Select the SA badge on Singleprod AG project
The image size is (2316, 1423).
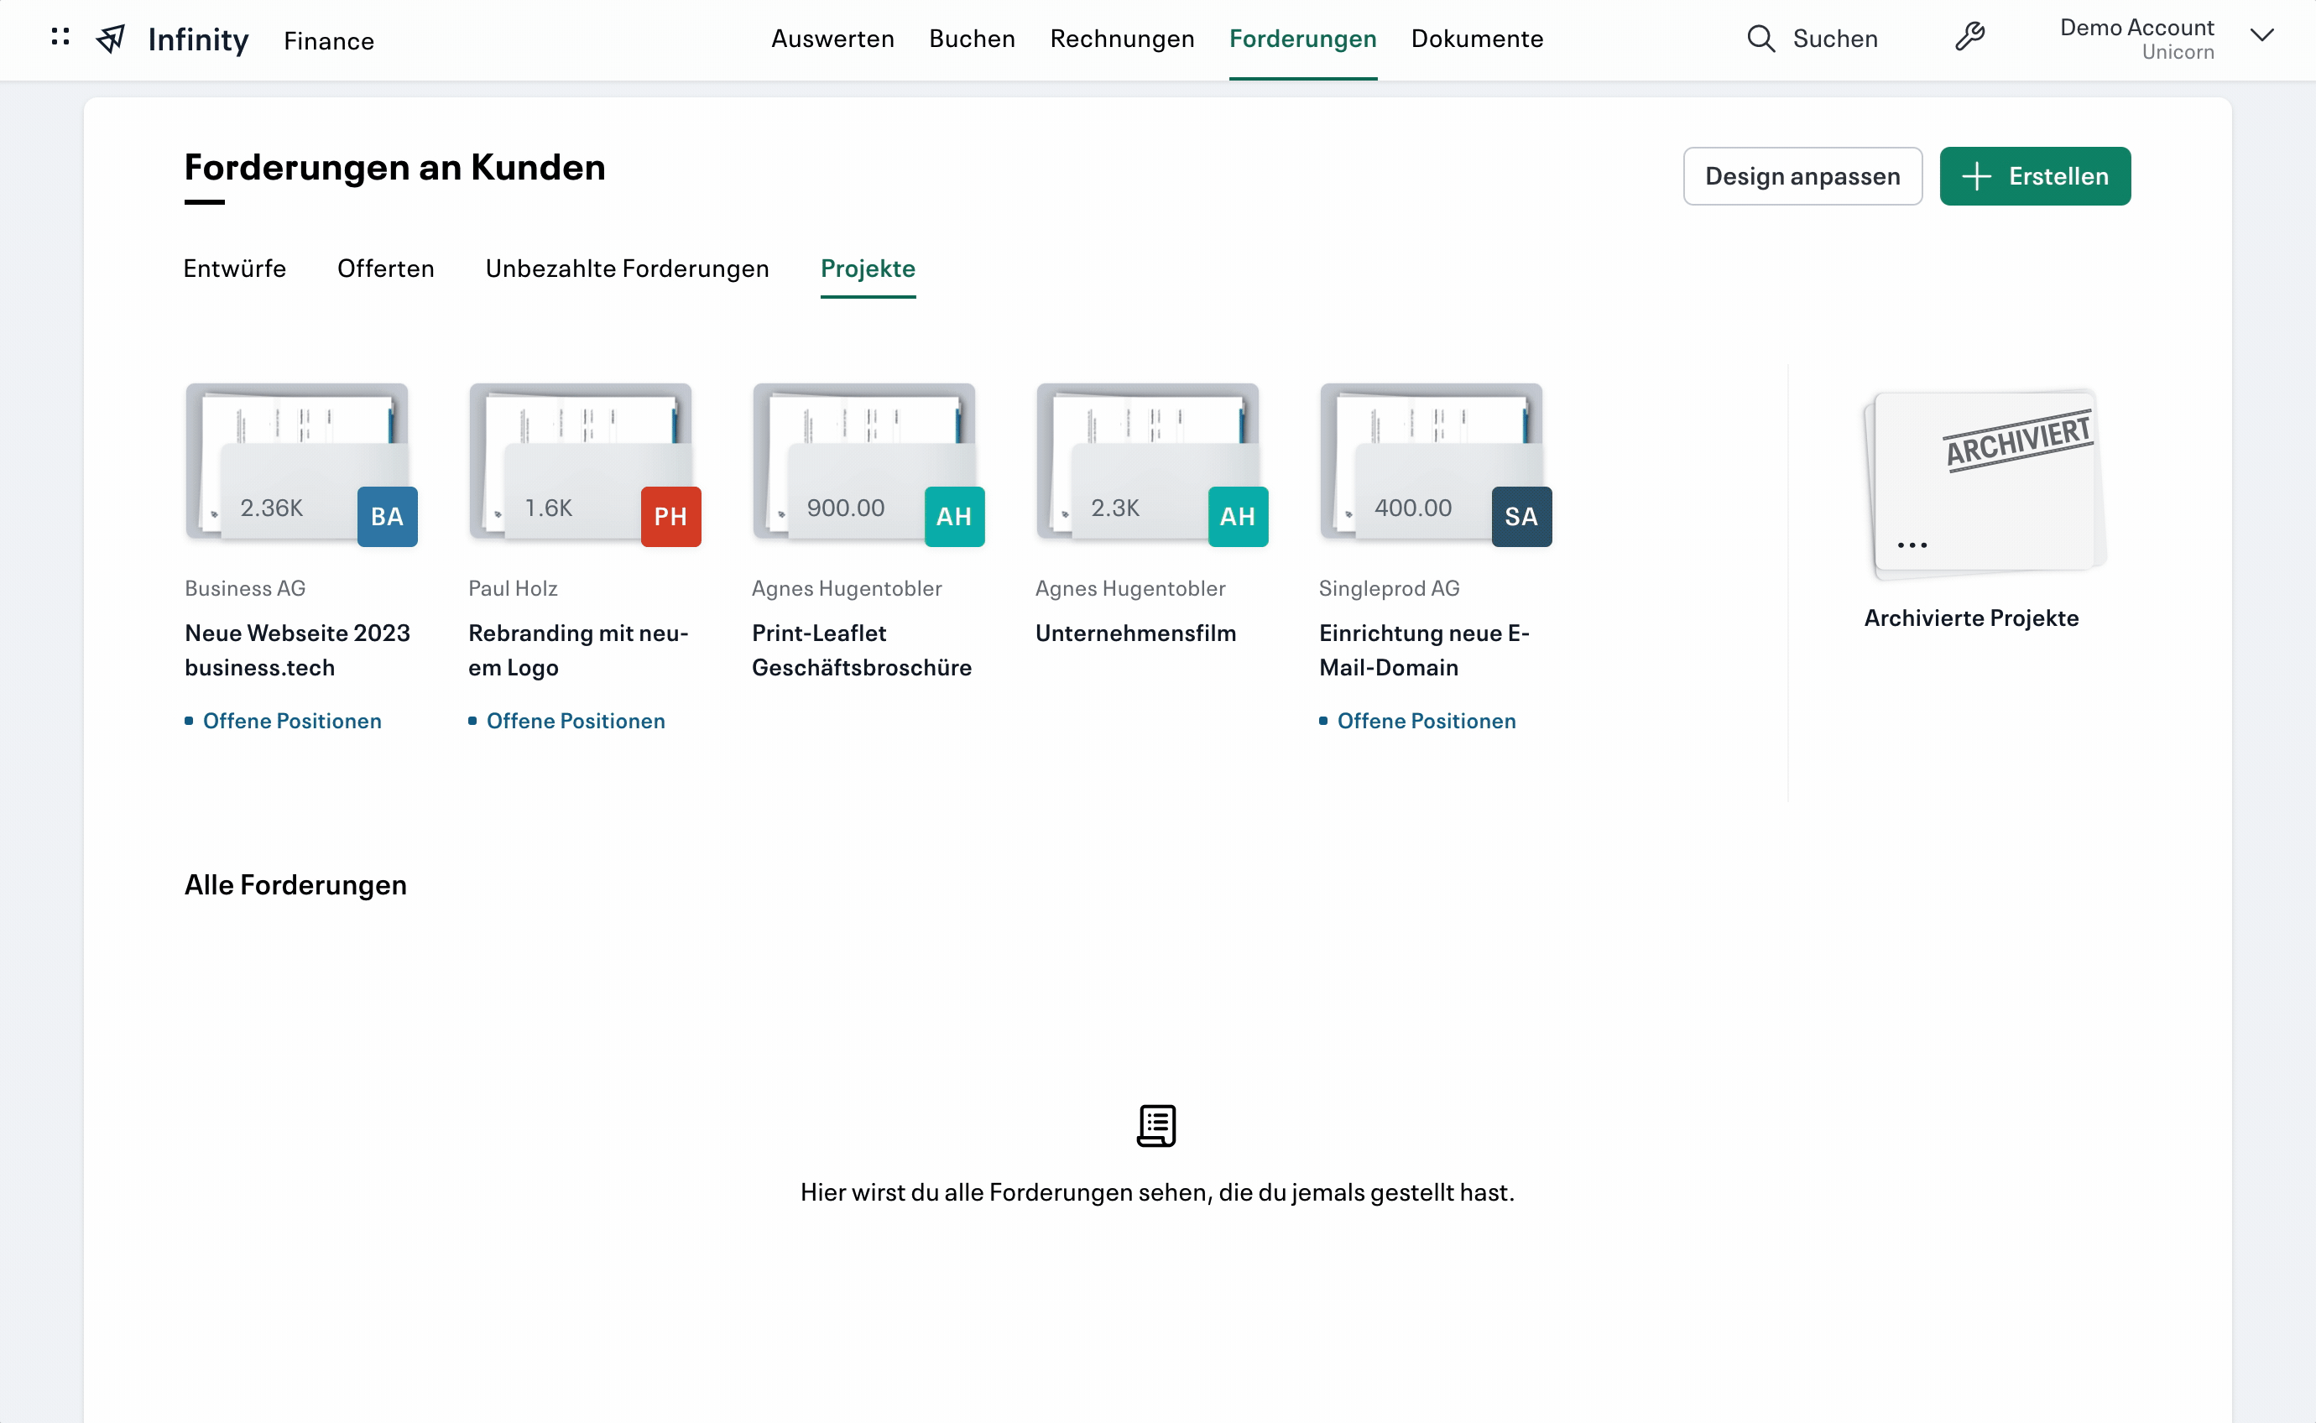[x=1520, y=516]
